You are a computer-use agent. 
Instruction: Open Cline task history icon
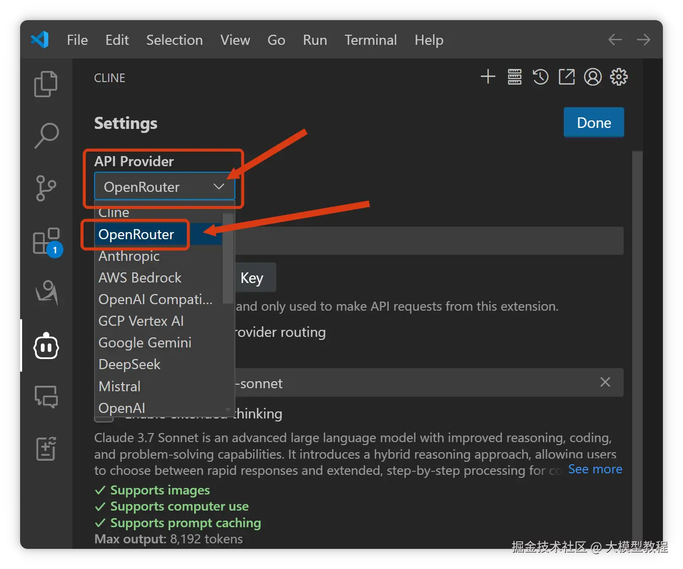541,77
